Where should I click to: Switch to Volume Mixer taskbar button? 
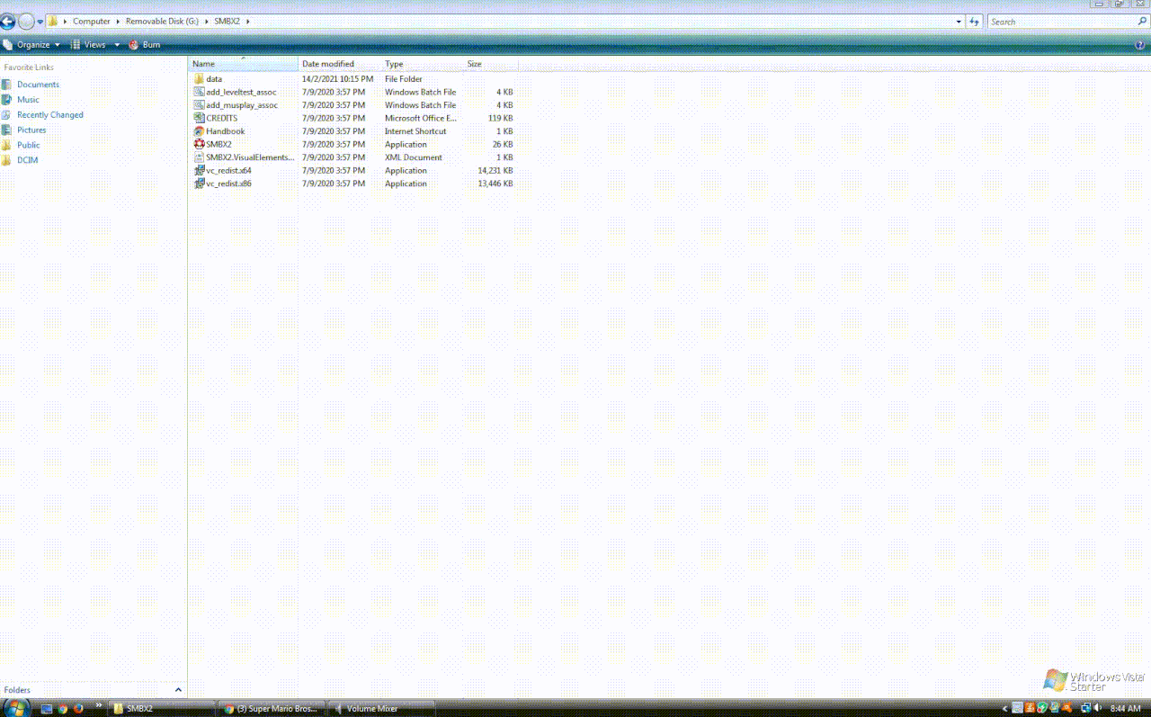(381, 709)
